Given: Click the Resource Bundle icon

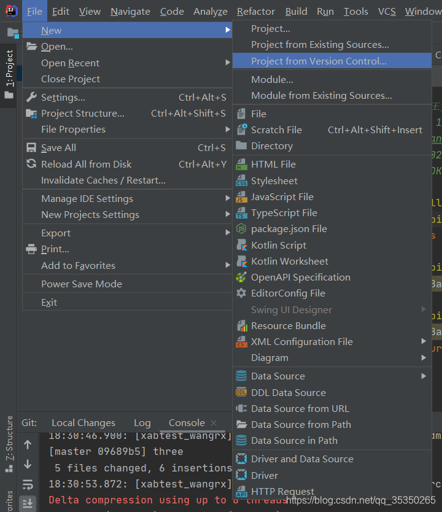Looking at the screenshot, I should click(x=242, y=325).
